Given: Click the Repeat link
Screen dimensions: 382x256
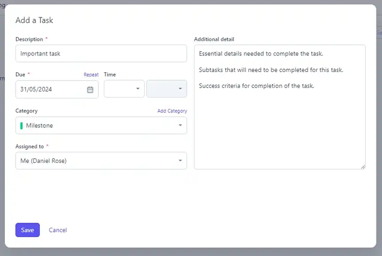Looking at the screenshot, I should (x=91, y=75).
